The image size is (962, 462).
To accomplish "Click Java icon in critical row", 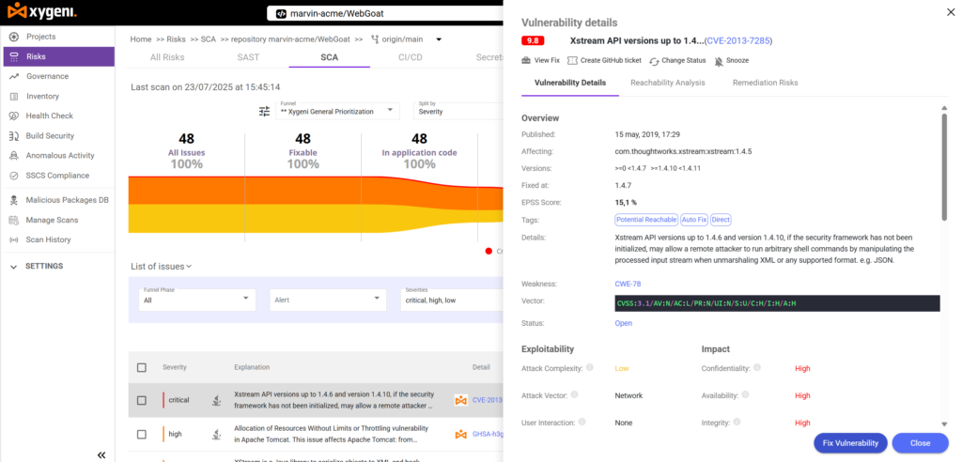I will 217,400.
